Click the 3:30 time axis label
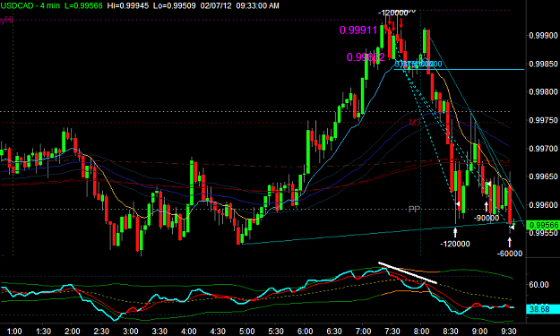The image size is (560, 336). (x=159, y=331)
